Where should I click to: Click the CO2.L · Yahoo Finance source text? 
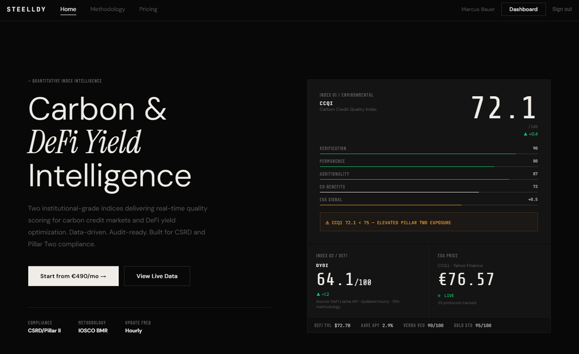pyautogui.click(x=460, y=265)
